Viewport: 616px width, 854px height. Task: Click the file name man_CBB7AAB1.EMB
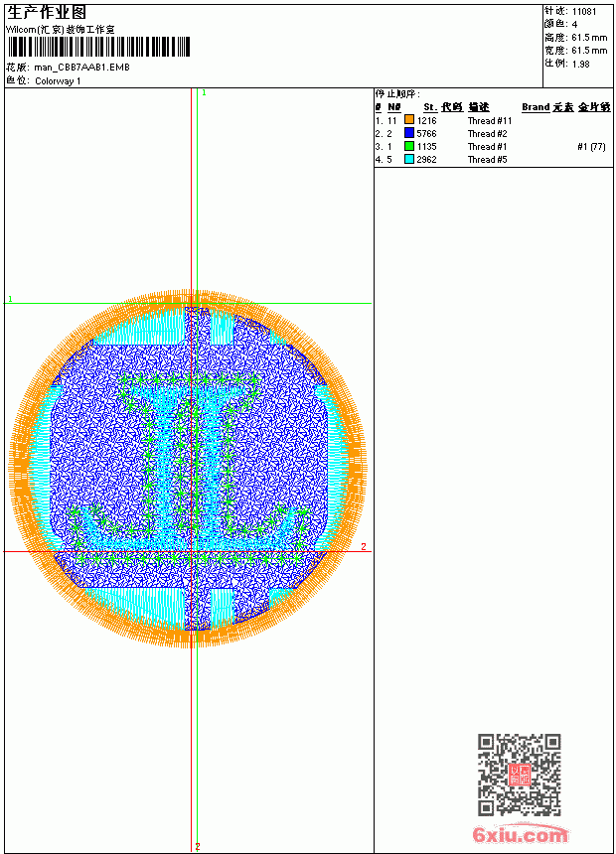tap(81, 68)
